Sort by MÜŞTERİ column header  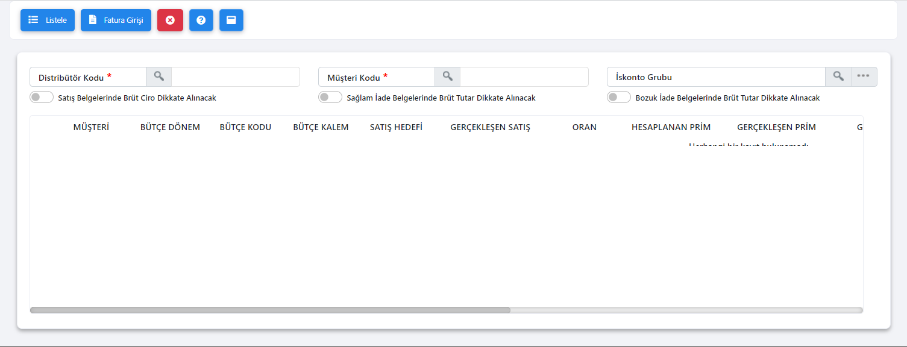point(91,127)
